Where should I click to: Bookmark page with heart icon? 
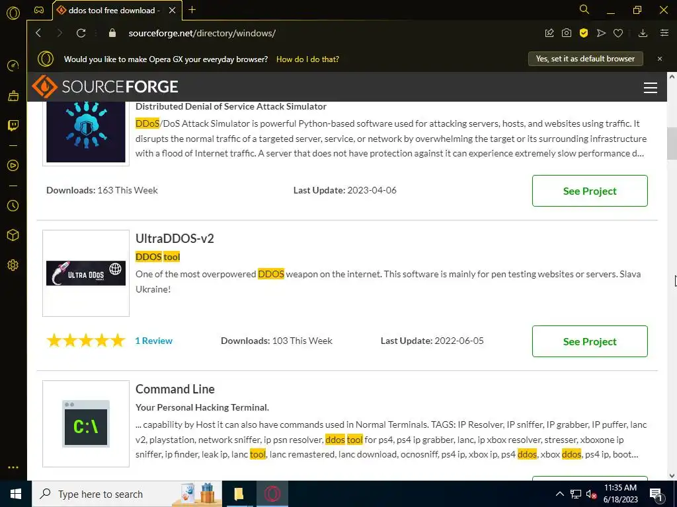pyautogui.click(x=618, y=33)
